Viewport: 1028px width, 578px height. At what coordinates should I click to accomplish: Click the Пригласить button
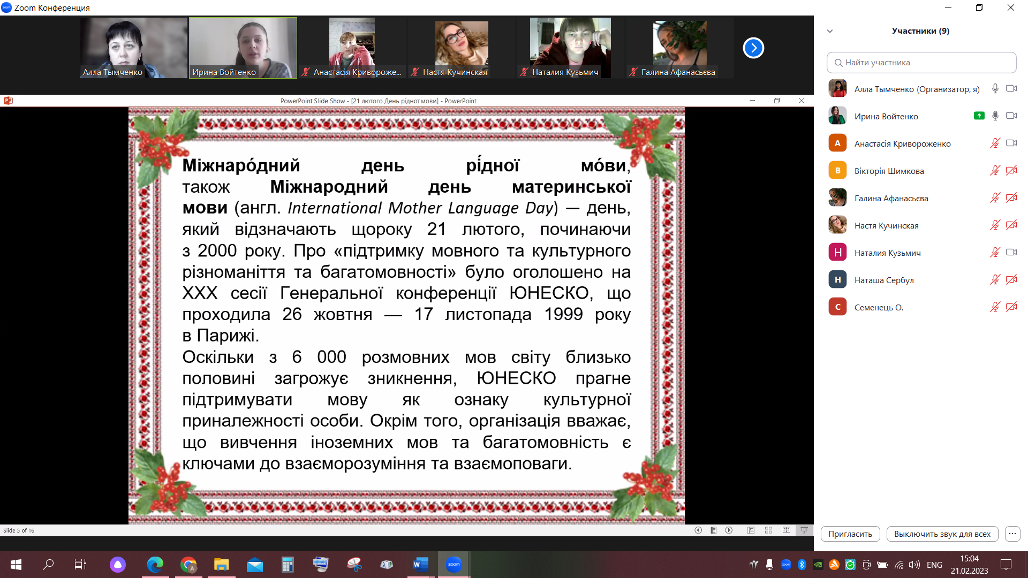(850, 534)
